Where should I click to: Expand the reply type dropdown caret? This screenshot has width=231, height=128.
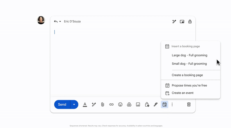[60, 21]
